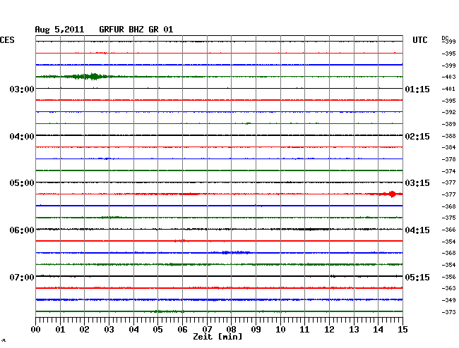Click the DC value '-349'
459x348 pixels.
pos(448,300)
